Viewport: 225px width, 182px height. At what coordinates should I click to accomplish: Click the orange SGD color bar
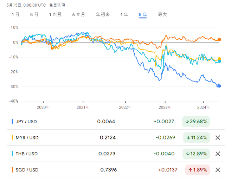(x=13, y=170)
